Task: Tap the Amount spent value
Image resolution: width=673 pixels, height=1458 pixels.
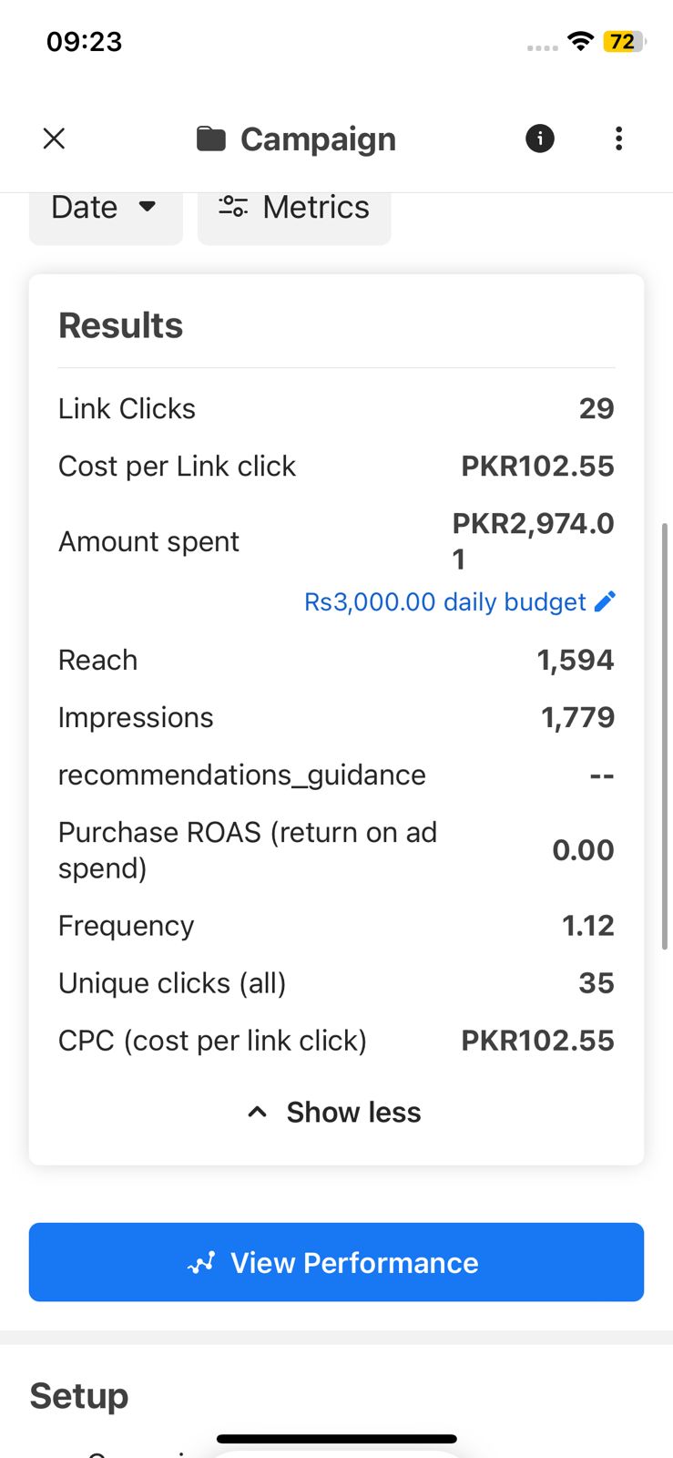Action: click(533, 540)
